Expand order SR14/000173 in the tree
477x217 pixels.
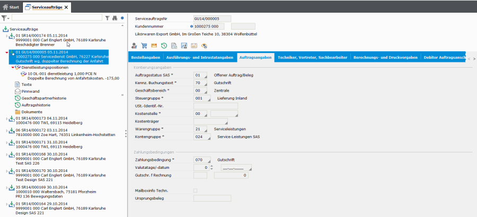7,119
